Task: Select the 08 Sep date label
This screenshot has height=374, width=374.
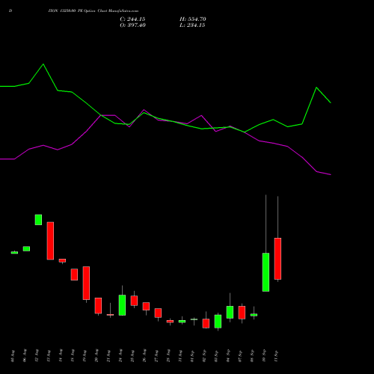Action: (x=252, y=356)
